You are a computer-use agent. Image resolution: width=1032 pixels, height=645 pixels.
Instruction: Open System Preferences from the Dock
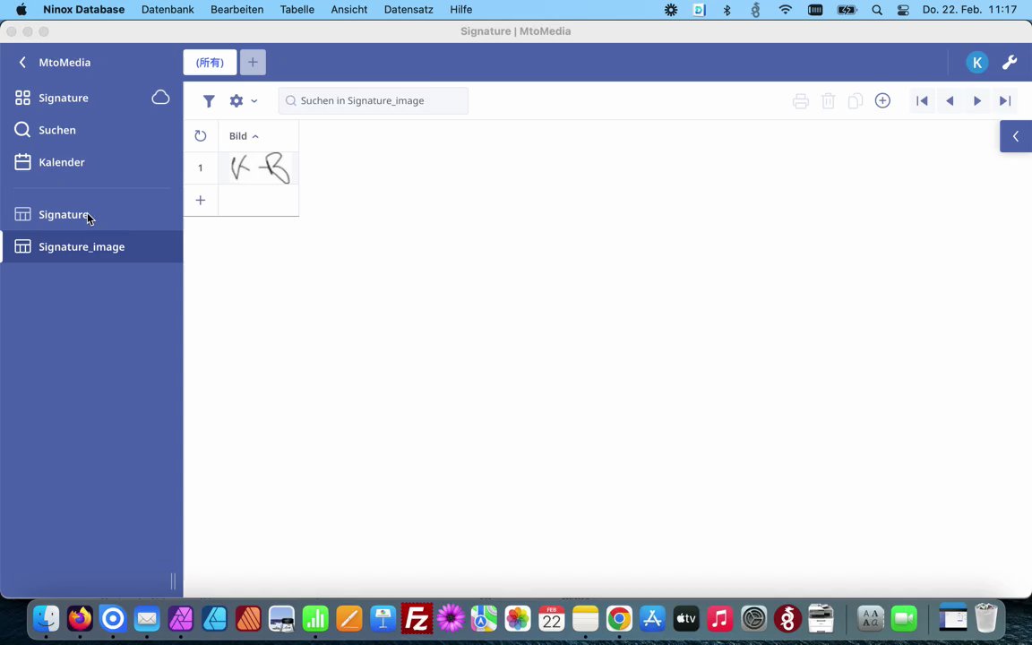click(x=753, y=619)
